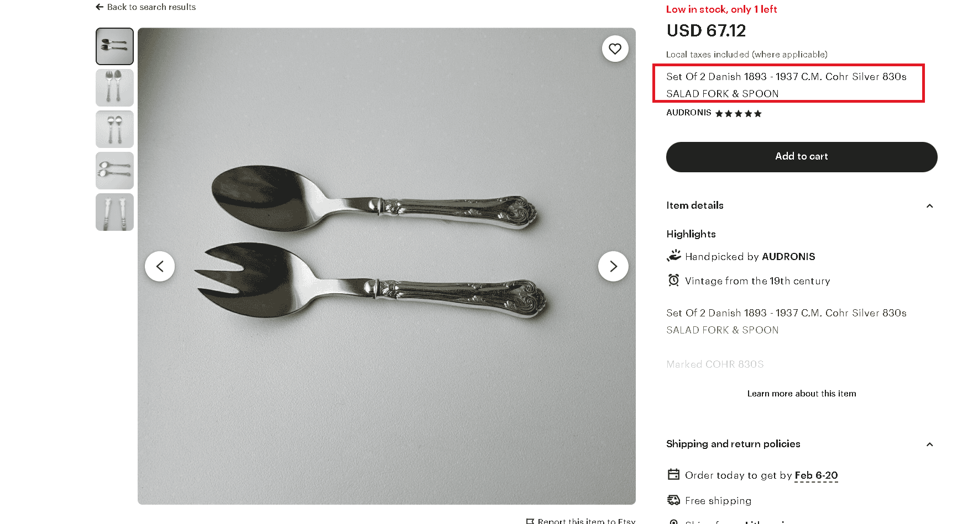Open Learn more about this item
978x524 pixels.
click(x=801, y=393)
